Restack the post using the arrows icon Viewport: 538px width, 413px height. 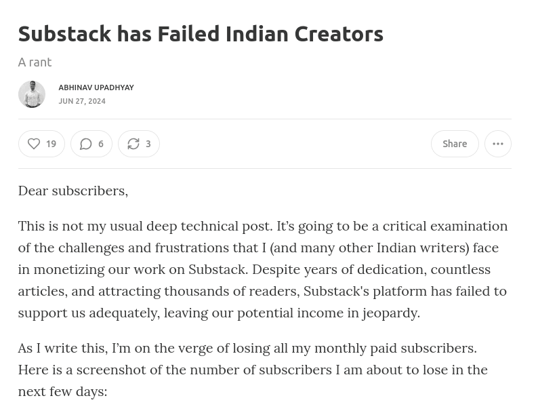[x=133, y=144]
